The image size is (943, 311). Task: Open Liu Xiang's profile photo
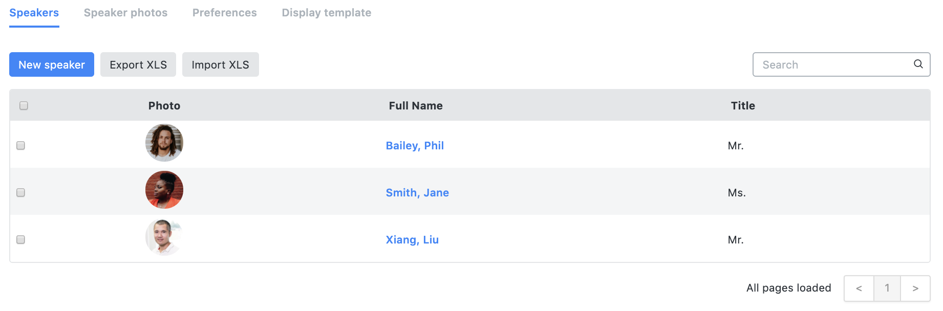pyautogui.click(x=164, y=237)
